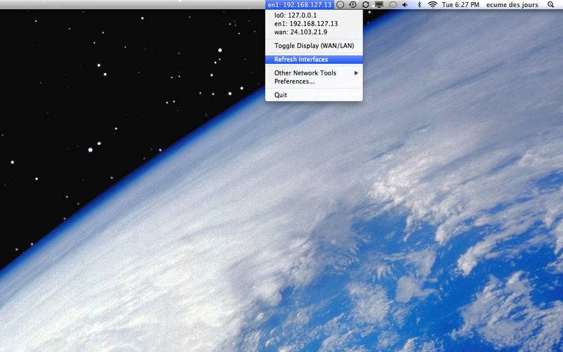
Task: Click the en1 IP address menu bar item
Action: pos(300,5)
